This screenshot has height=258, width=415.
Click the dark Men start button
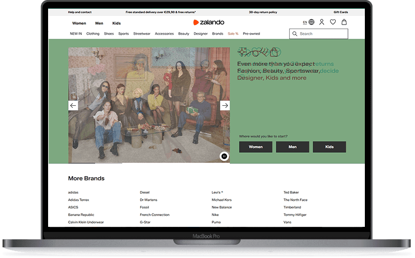293,147
